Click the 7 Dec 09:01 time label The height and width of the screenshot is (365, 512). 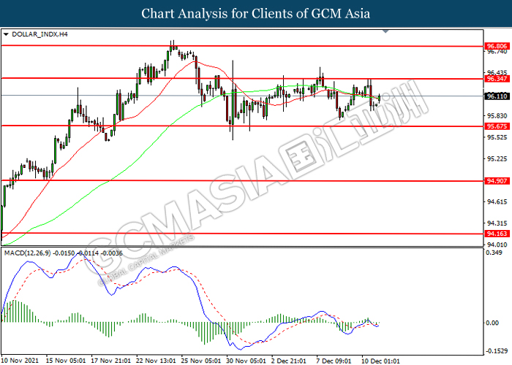[x=334, y=361]
